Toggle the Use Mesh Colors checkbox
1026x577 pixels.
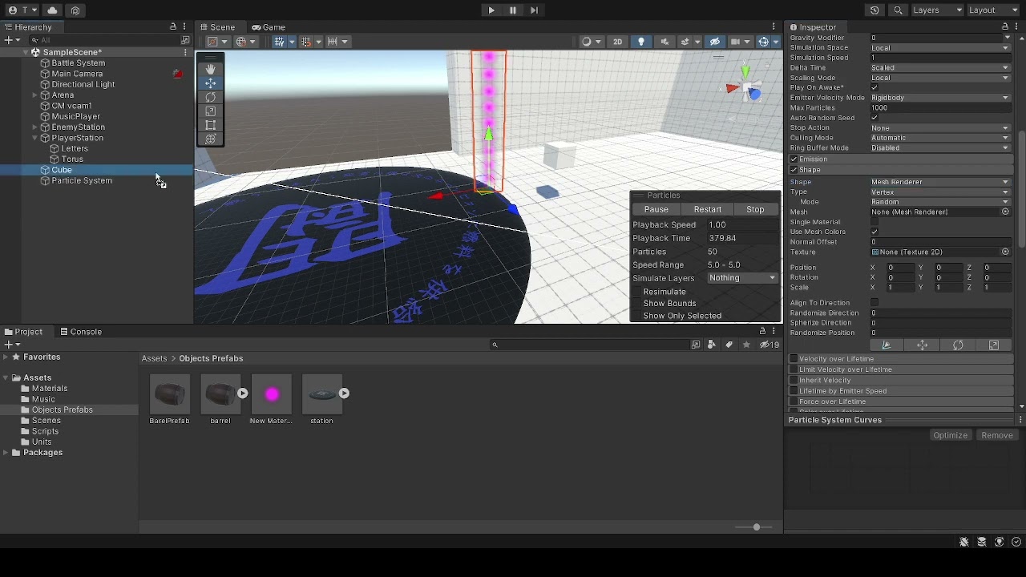(874, 232)
